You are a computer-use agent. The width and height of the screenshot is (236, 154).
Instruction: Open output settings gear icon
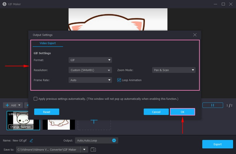114,141
